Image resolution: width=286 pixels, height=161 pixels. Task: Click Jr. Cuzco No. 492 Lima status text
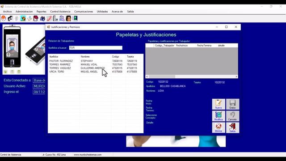(54, 155)
